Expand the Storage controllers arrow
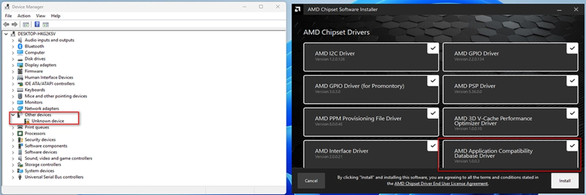The height and width of the screenshot is (195, 586). point(13,164)
